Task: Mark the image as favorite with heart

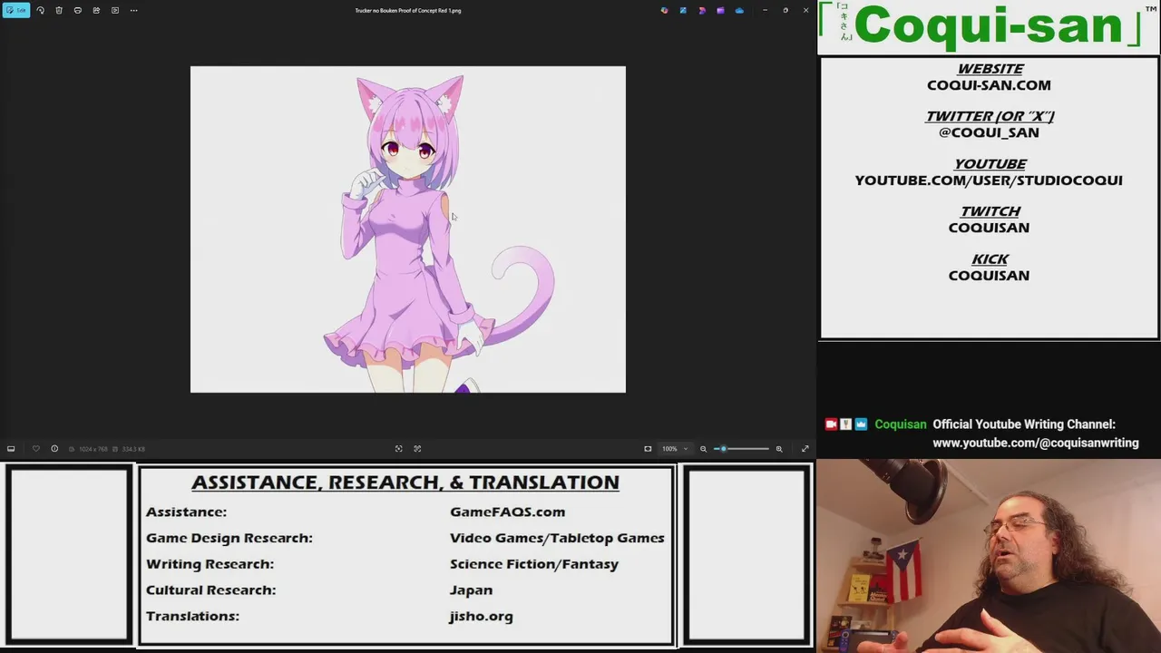Action: tap(36, 449)
